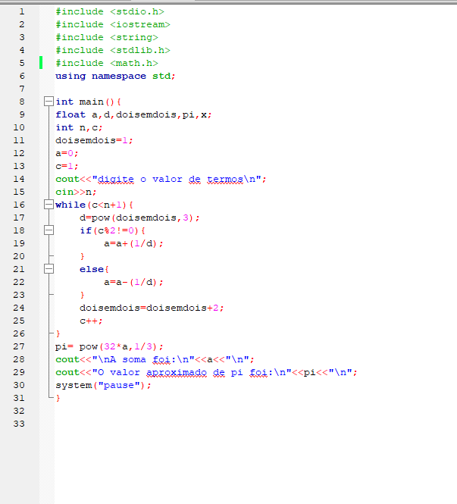Click the closing brace on line 20
Viewport: 457px width, 504px height.
click(83, 256)
